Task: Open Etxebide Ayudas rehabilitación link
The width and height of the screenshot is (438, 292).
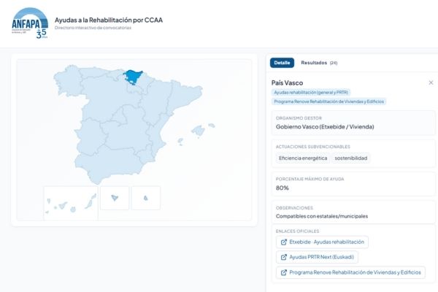Action: [x=322, y=242]
